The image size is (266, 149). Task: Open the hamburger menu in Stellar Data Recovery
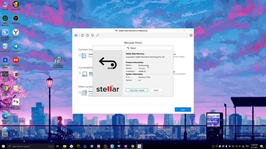(76, 35)
